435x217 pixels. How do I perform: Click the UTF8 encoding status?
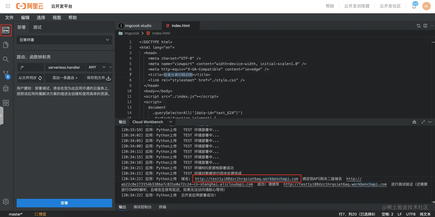click(411, 214)
